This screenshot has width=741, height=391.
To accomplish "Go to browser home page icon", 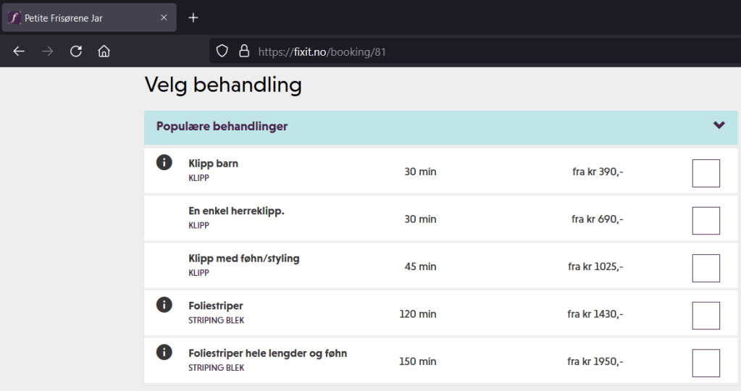I will click(104, 51).
